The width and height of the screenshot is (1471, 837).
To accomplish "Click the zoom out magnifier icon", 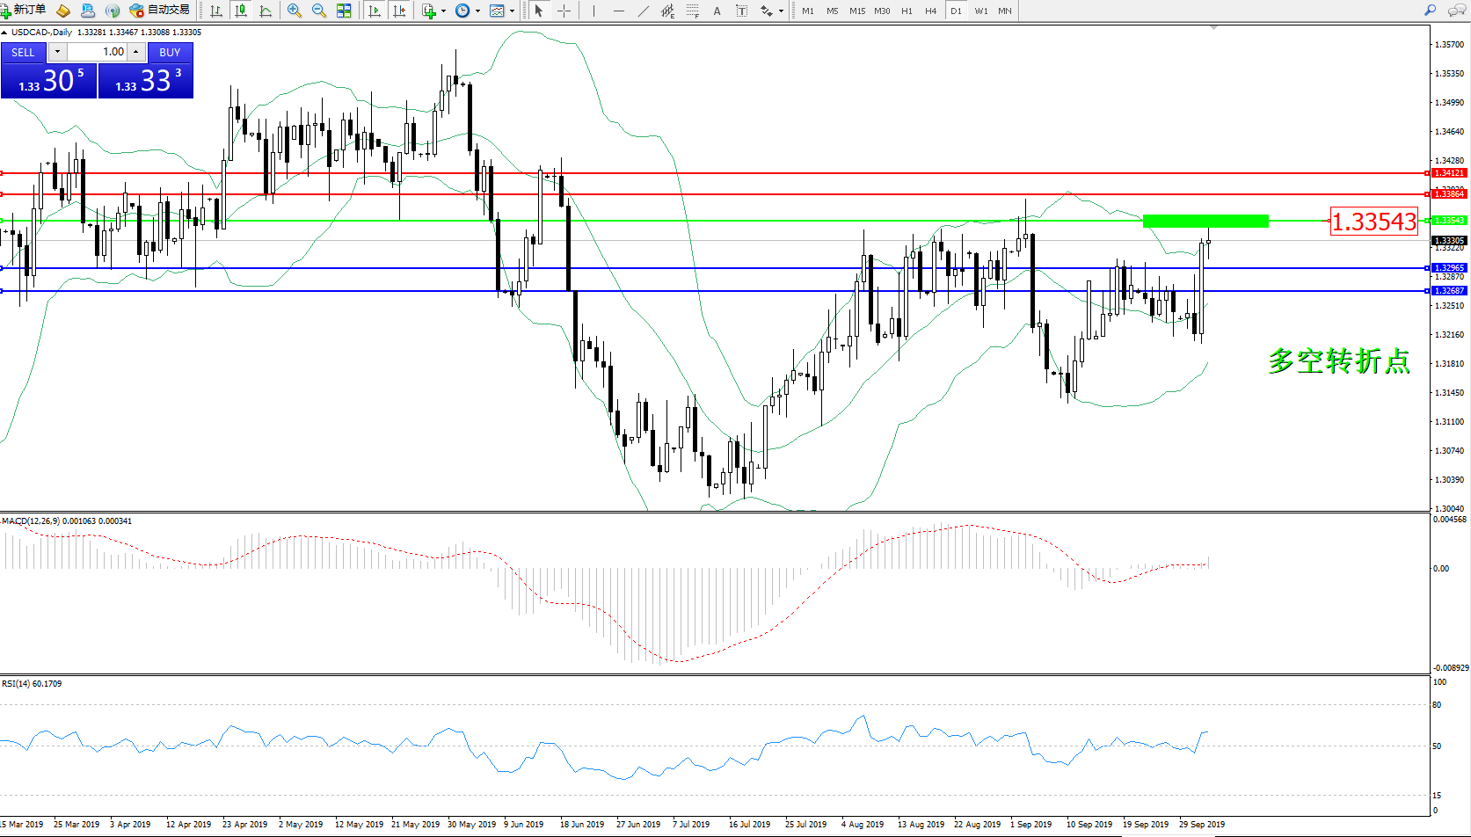I will 318,11.
